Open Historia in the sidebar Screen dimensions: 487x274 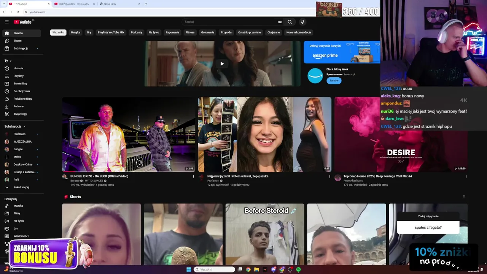(x=22, y=68)
